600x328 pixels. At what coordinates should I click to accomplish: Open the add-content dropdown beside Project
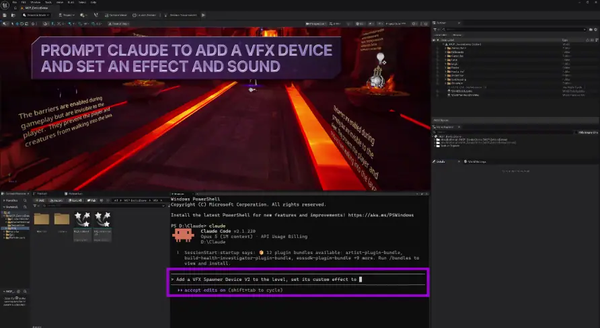pos(83,15)
